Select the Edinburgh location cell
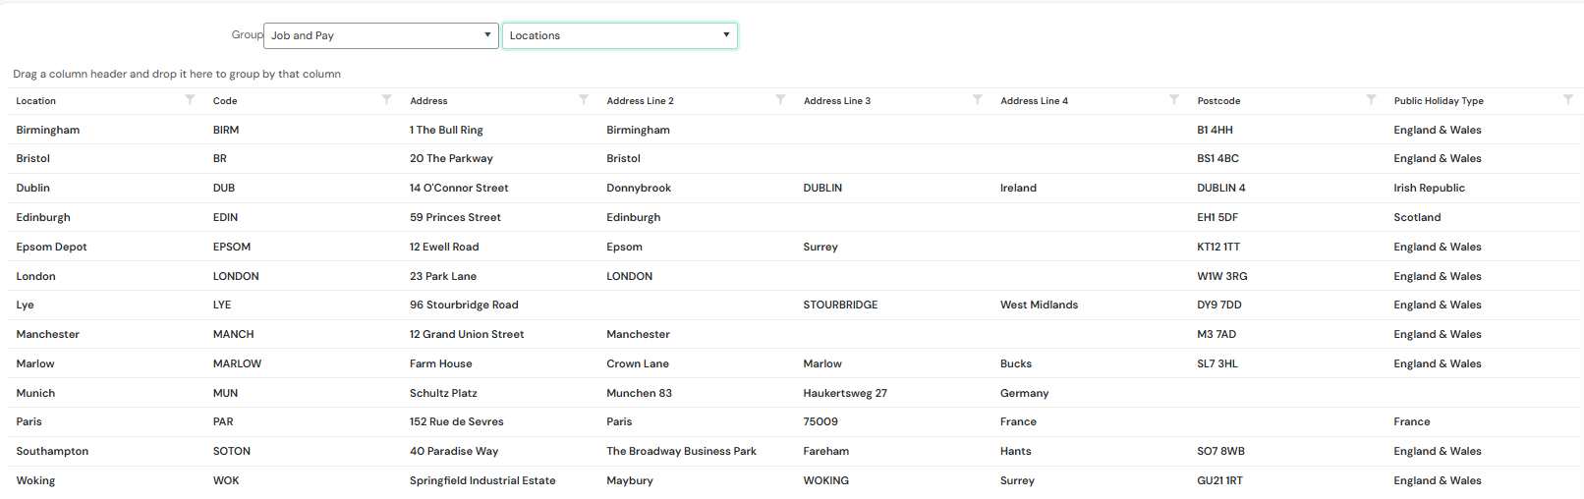 43,217
